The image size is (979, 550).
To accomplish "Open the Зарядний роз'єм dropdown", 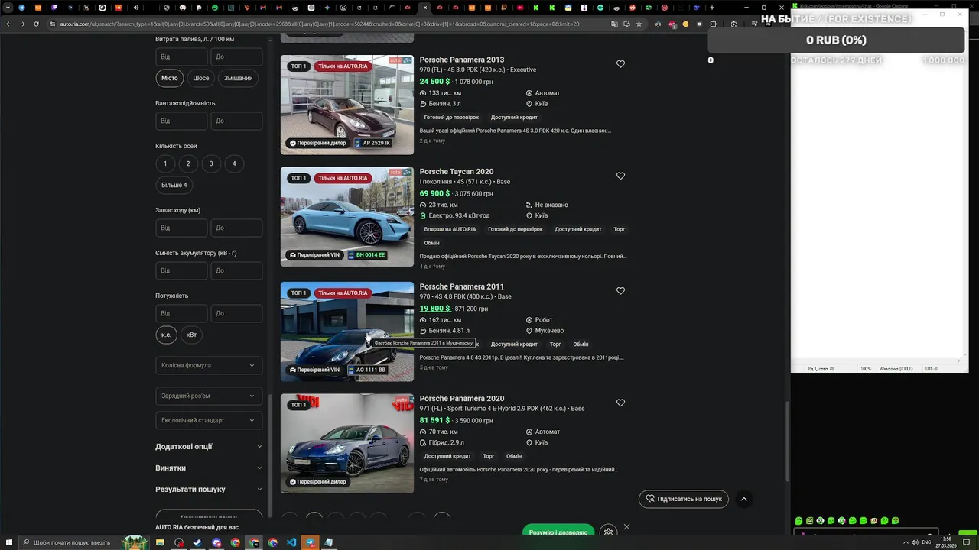I will point(209,396).
